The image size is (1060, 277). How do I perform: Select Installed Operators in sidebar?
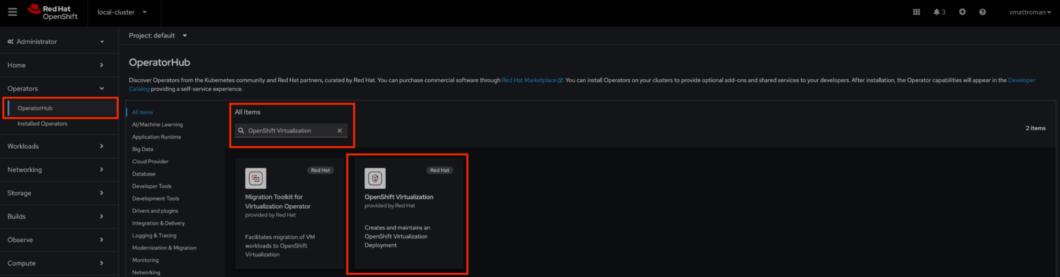pos(42,123)
